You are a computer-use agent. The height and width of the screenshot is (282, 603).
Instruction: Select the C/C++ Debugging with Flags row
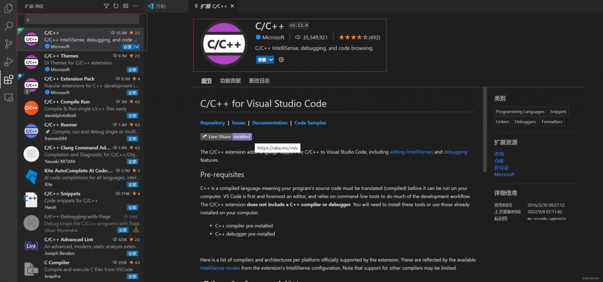coord(81,224)
